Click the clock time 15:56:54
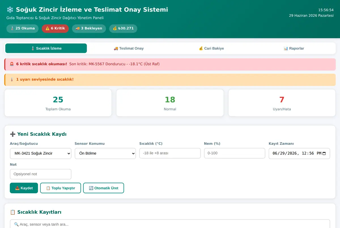The width and height of the screenshot is (340, 228). (326, 10)
